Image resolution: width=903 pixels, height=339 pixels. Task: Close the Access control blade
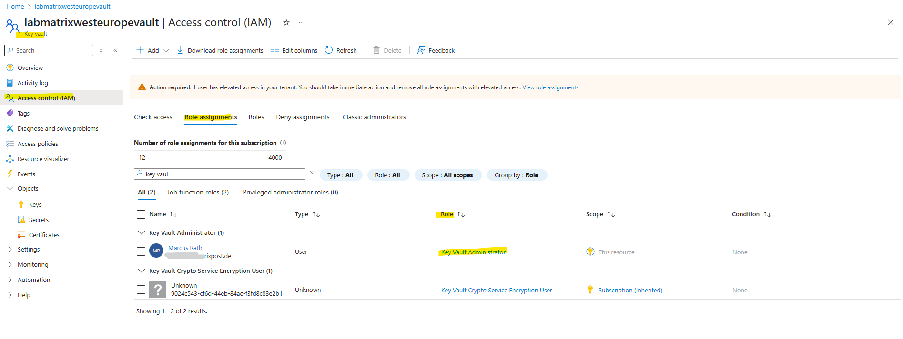[890, 22]
